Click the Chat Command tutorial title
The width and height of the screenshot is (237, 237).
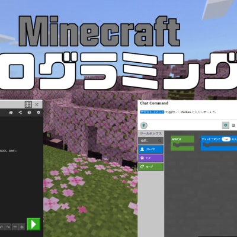point(154,103)
